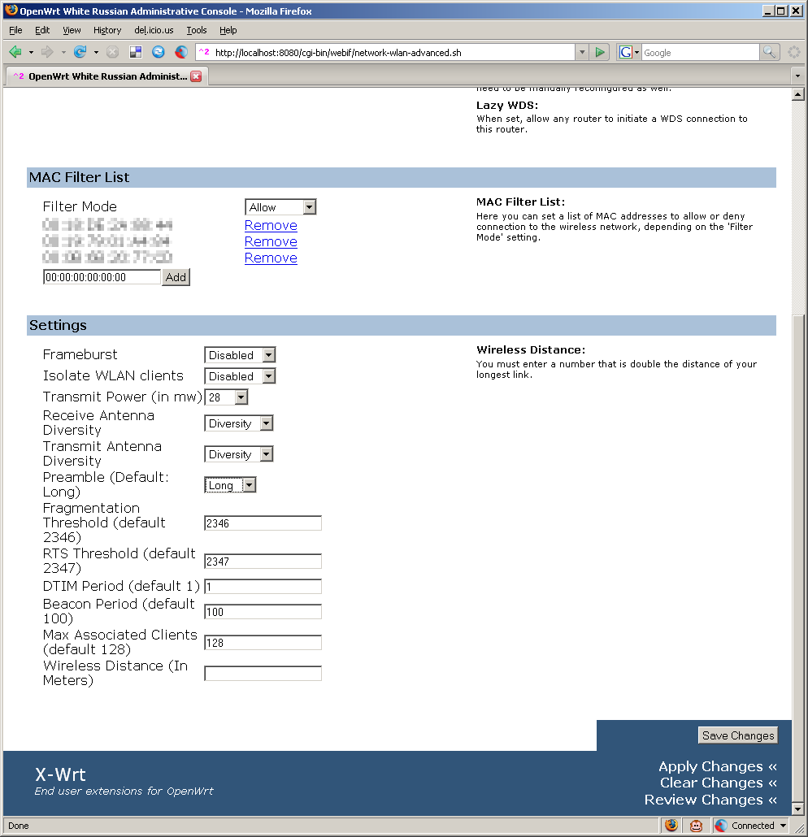
Task: Open the History menu
Action: tap(107, 30)
